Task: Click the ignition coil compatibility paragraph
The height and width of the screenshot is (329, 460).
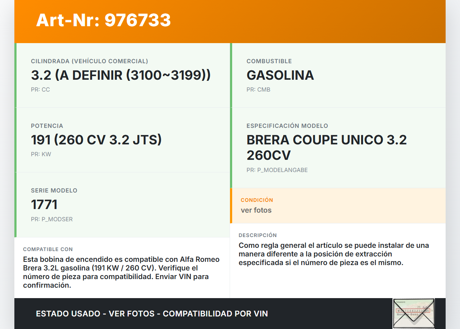Action: (x=121, y=272)
